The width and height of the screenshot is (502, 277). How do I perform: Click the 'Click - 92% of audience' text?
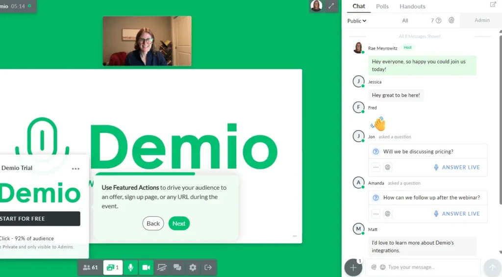[27, 239]
